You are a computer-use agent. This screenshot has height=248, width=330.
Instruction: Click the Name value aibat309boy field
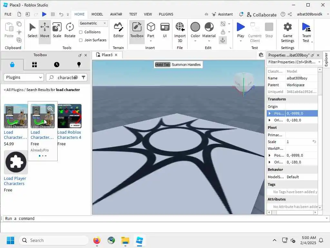[301, 78]
